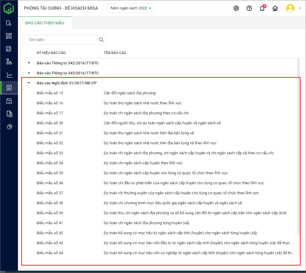Go to home via house icon
The image size is (306, 273).
[x=275, y=8]
